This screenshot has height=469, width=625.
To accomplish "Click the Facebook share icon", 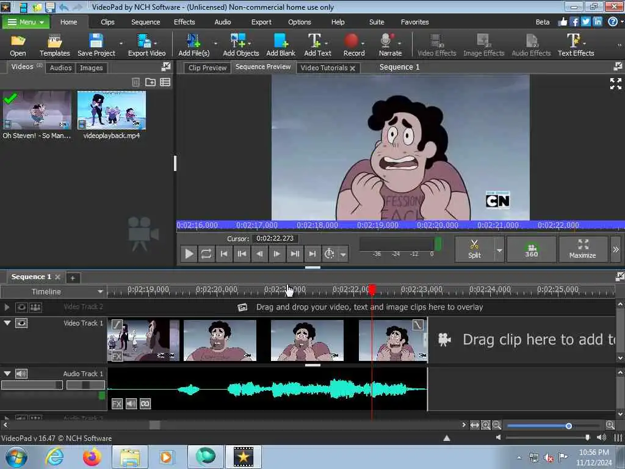I will click(x=574, y=21).
